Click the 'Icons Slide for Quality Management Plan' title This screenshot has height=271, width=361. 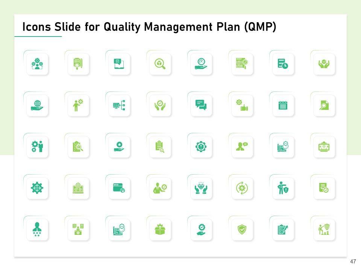[x=149, y=27]
